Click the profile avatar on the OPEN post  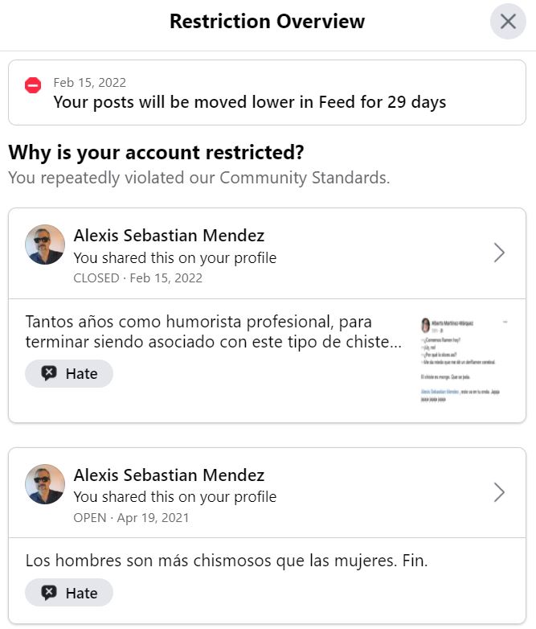coord(45,484)
